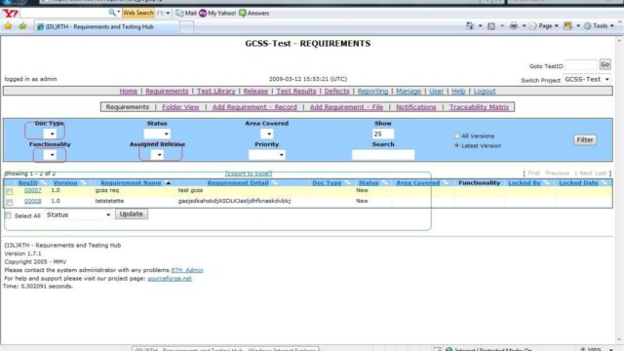Open the Tools menu in toolbar
Viewport: 624px width, 351px height.
pos(599,26)
